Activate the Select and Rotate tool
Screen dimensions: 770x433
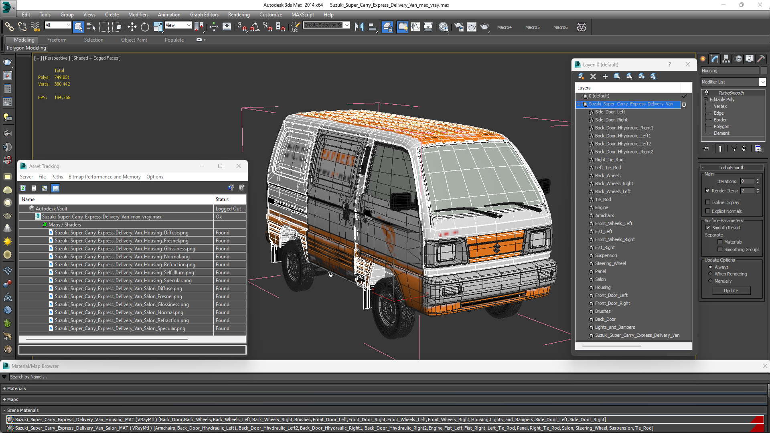tap(145, 27)
